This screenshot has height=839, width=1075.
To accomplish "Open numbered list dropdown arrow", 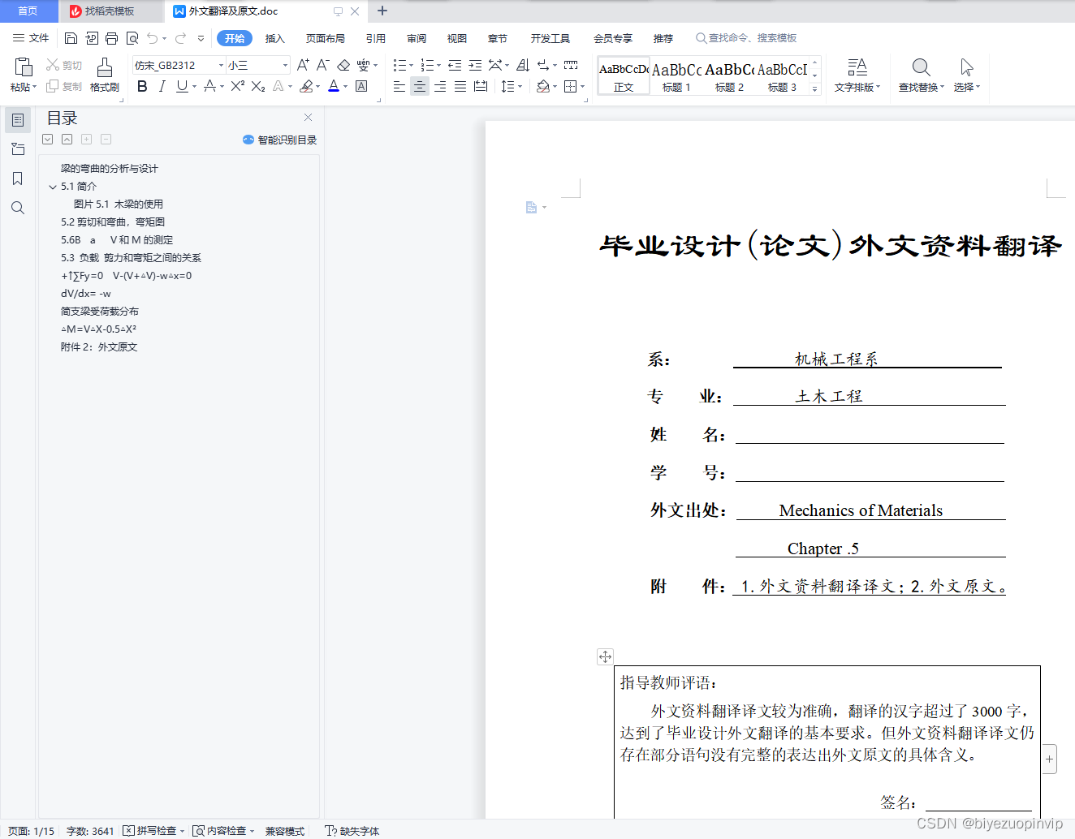I will click(x=439, y=66).
